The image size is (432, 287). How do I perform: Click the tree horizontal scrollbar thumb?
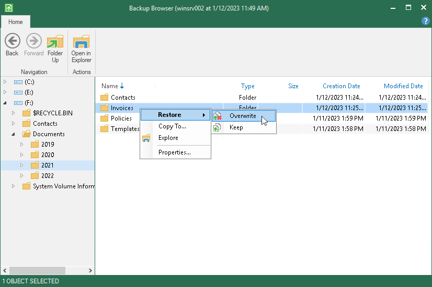(x=37, y=270)
